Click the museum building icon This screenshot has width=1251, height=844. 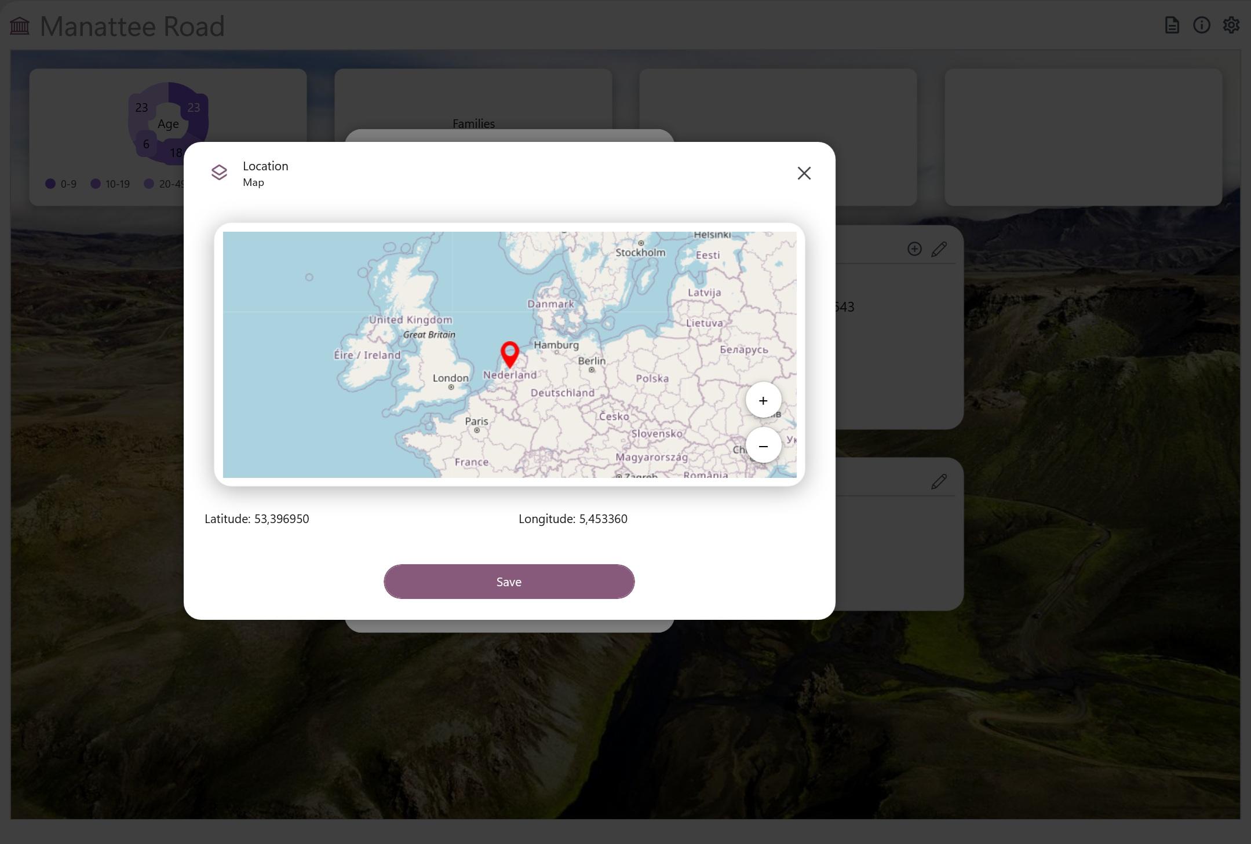point(20,26)
